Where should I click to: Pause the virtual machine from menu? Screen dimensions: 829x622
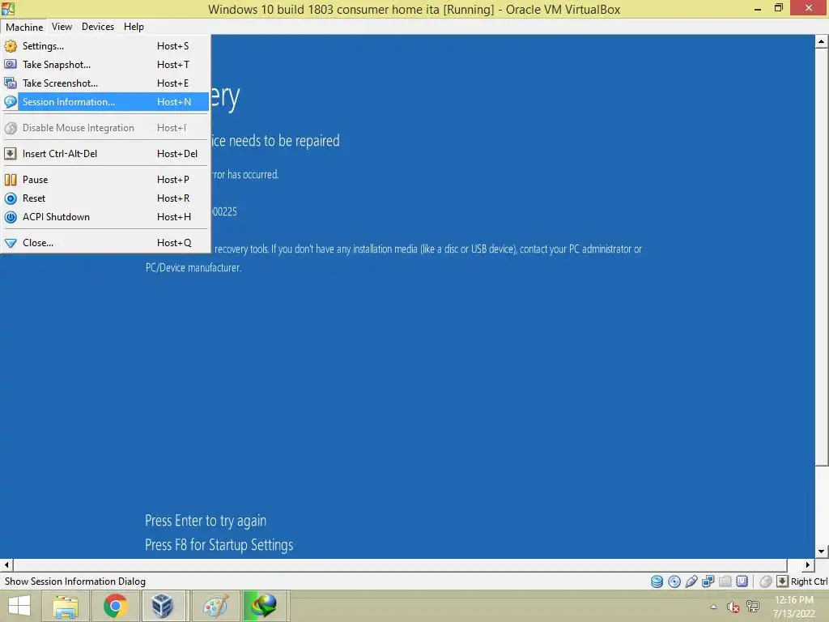pos(105,179)
